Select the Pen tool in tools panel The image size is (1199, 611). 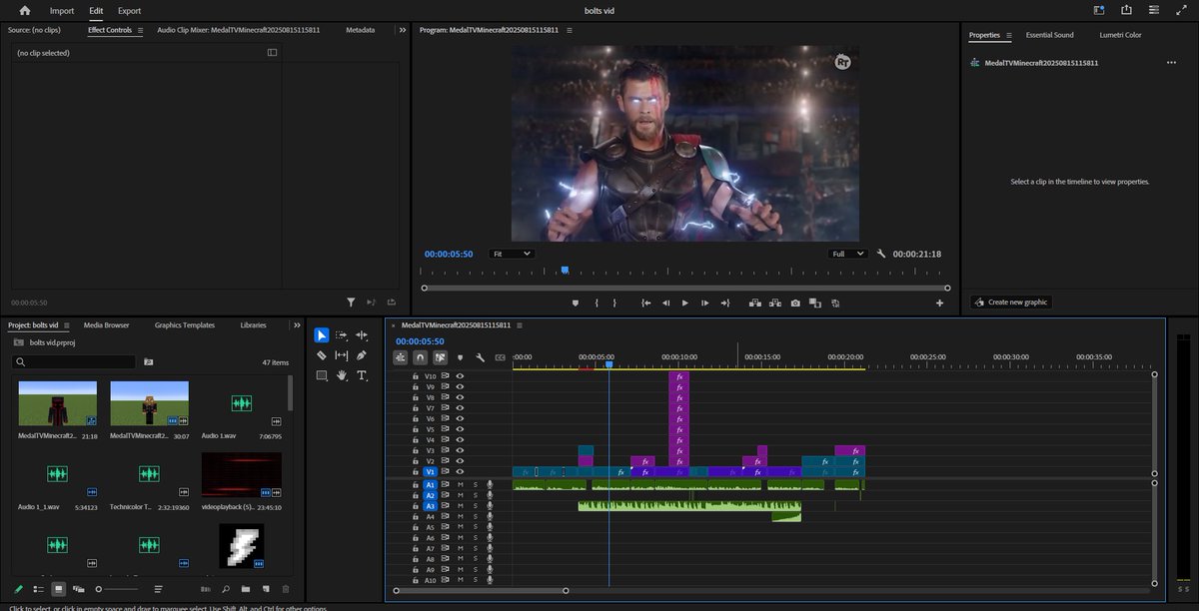[x=362, y=355]
